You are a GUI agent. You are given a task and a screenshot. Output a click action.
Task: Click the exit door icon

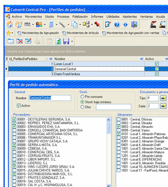click(134, 25)
